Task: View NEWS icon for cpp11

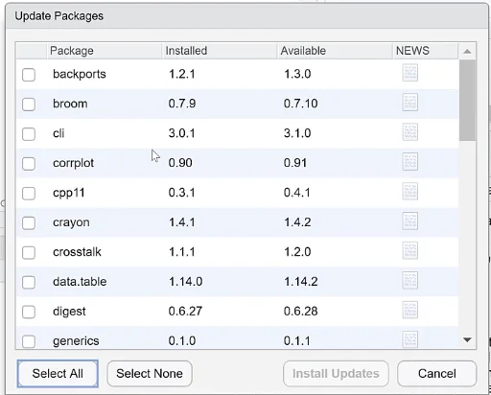Action: [x=409, y=191]
